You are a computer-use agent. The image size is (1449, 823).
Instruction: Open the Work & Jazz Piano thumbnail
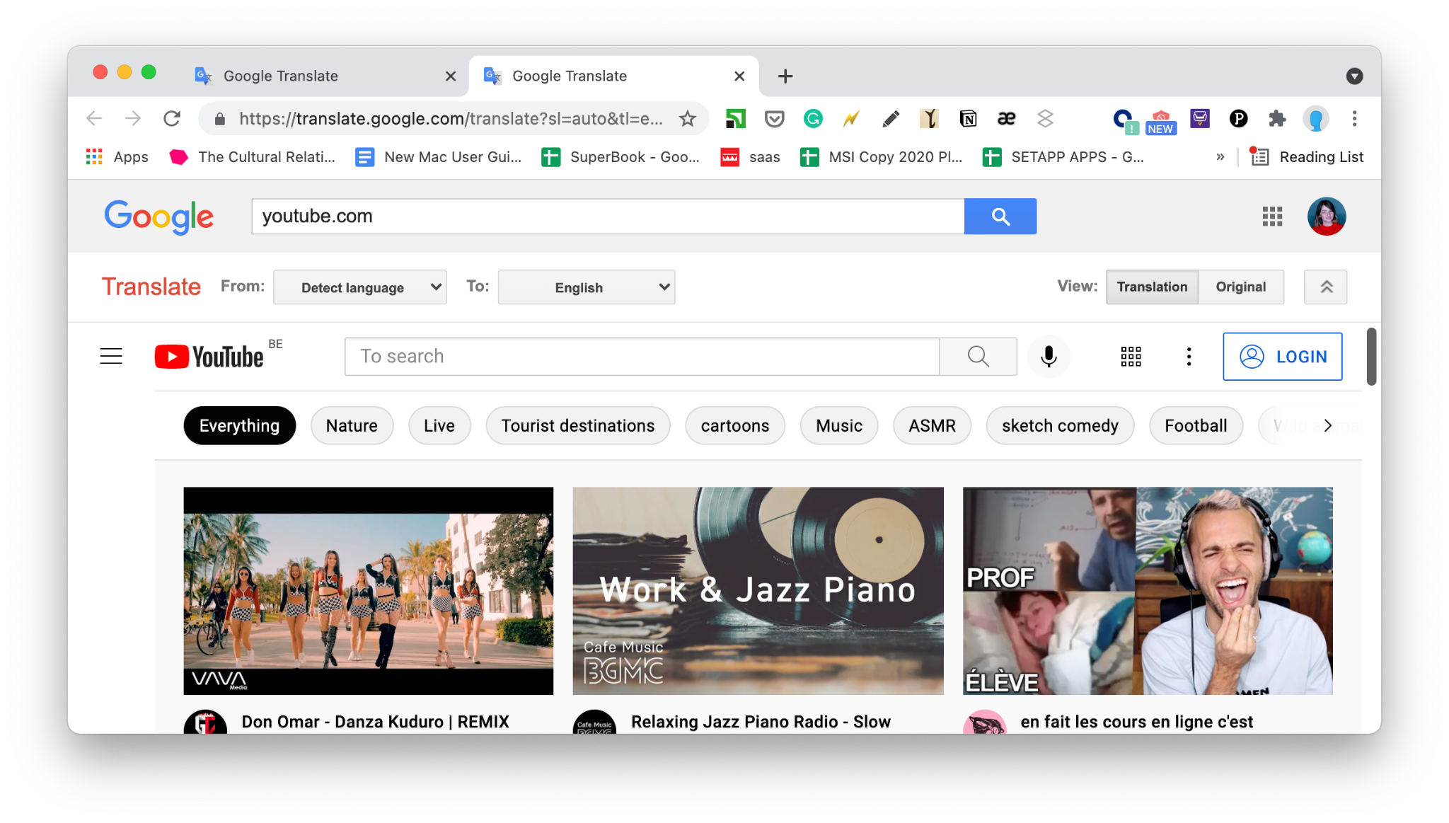(x=758, y=590)
